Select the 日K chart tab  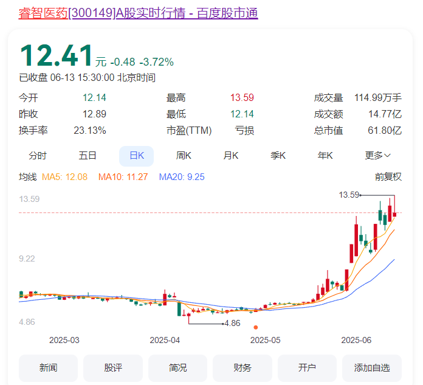click(137, 156)
